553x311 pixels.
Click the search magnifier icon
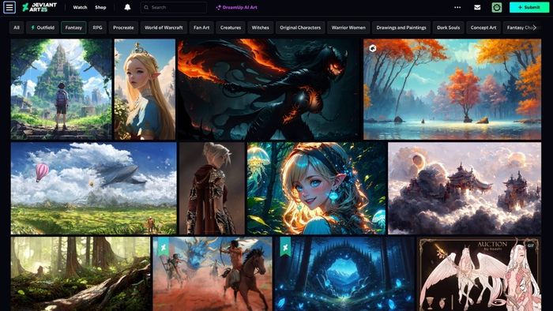click(146, 7)
